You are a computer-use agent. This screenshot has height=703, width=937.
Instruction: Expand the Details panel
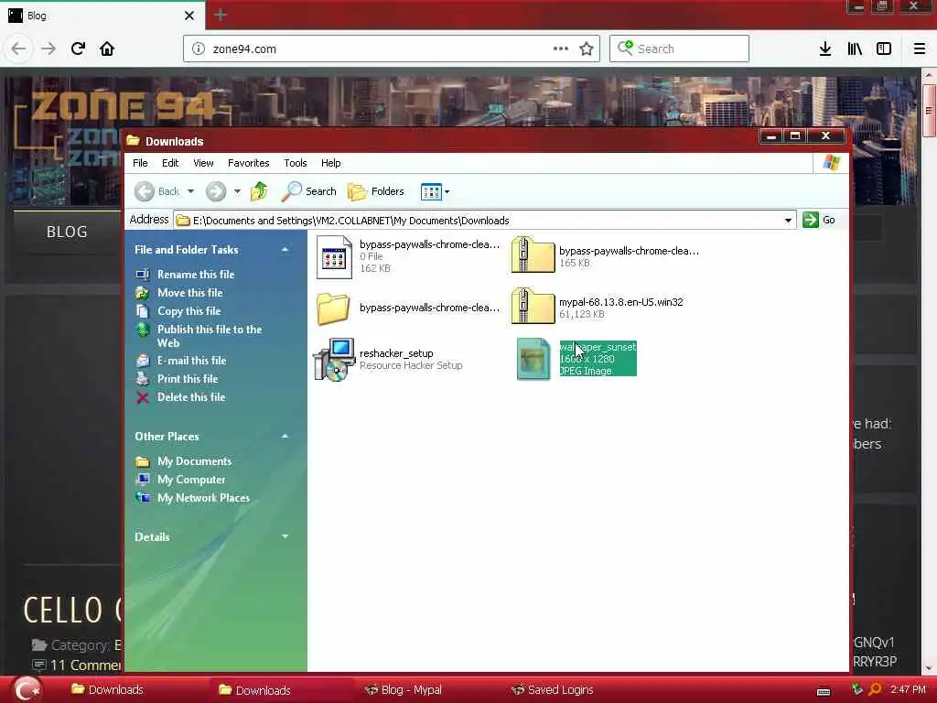click(x=285, y=536)
